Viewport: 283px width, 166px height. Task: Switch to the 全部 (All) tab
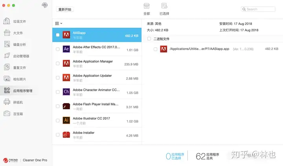pos(147,9)
